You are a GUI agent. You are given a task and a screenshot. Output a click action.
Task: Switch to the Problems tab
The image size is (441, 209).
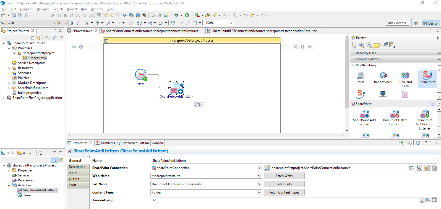105,143
